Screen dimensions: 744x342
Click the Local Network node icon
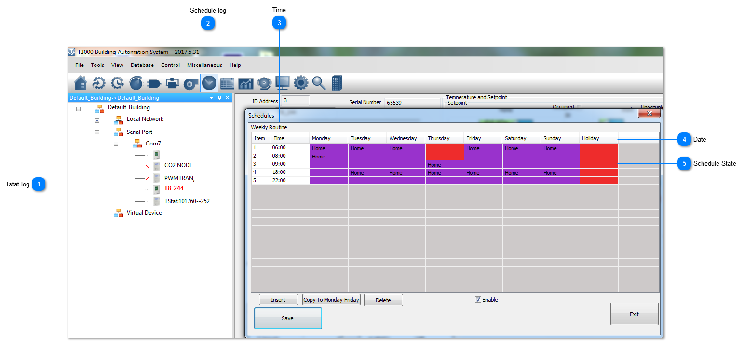point(118,119)
